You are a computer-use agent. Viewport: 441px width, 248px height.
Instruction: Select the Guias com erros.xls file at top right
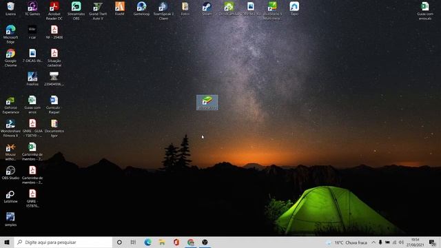click(x=425, y=11)
